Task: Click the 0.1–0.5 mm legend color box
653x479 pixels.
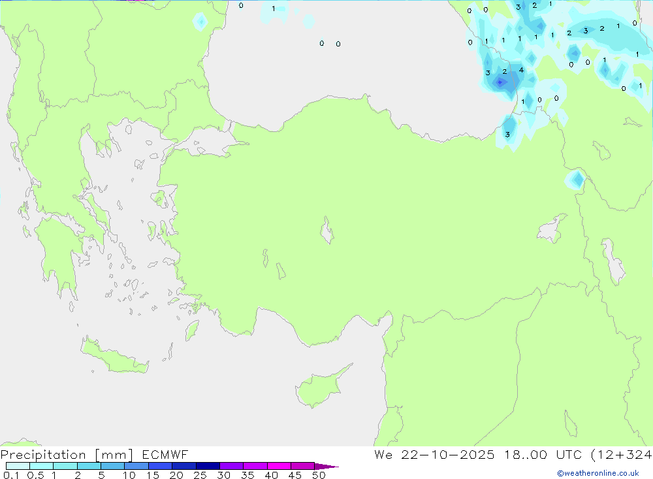Action: click(18, 466)
